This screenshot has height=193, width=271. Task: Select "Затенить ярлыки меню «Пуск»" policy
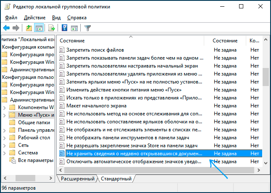pos(134,82)
